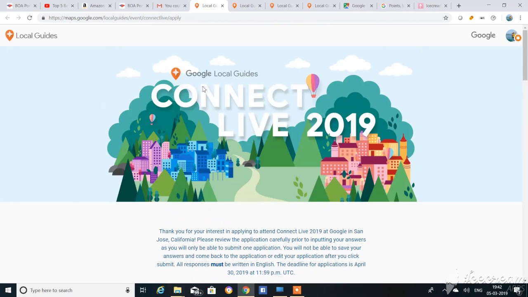Close the Amazon tab
528x297 pixels.
pyautogui.click(x=110, y=6)
